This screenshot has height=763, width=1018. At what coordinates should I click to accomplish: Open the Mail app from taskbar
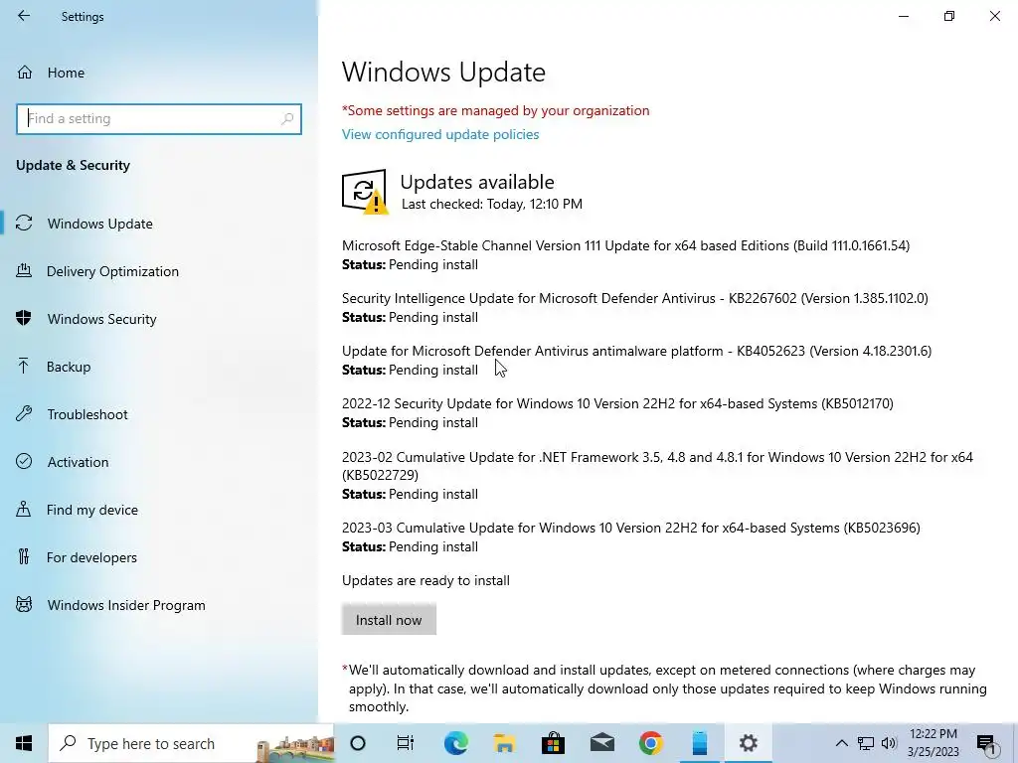[601, 743]
